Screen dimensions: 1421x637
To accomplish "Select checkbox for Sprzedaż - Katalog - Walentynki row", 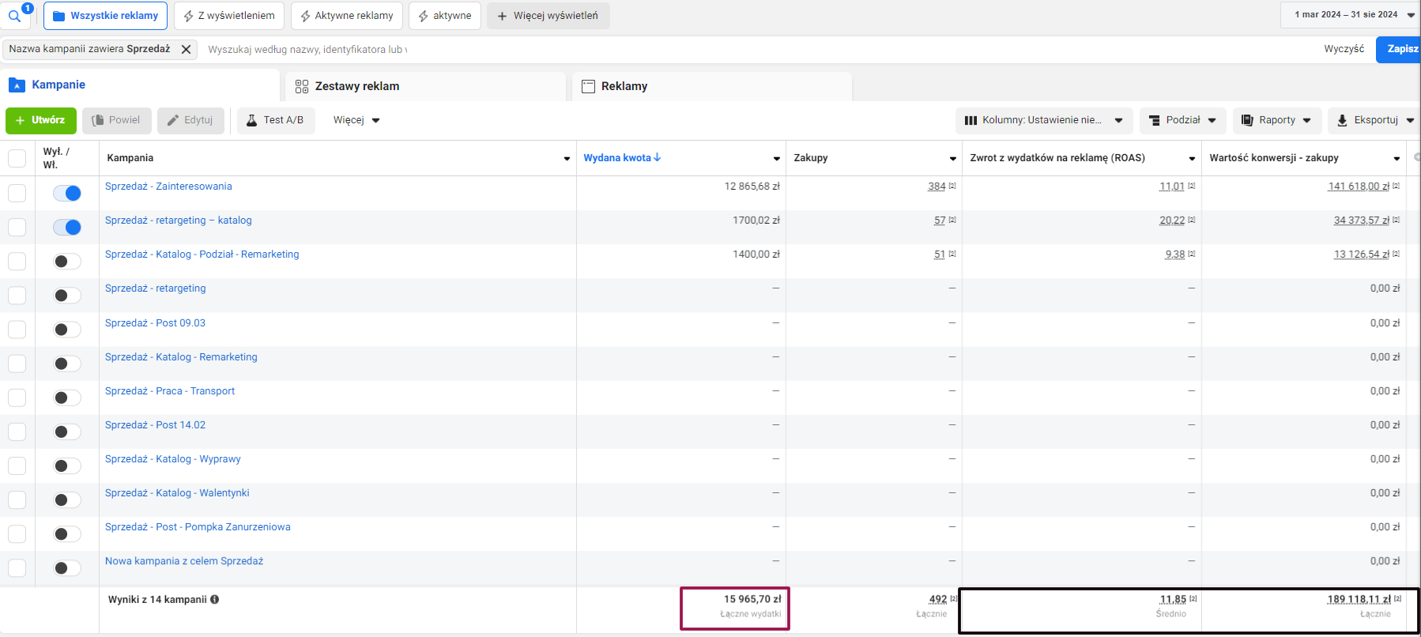I will [x=17, y=499].
